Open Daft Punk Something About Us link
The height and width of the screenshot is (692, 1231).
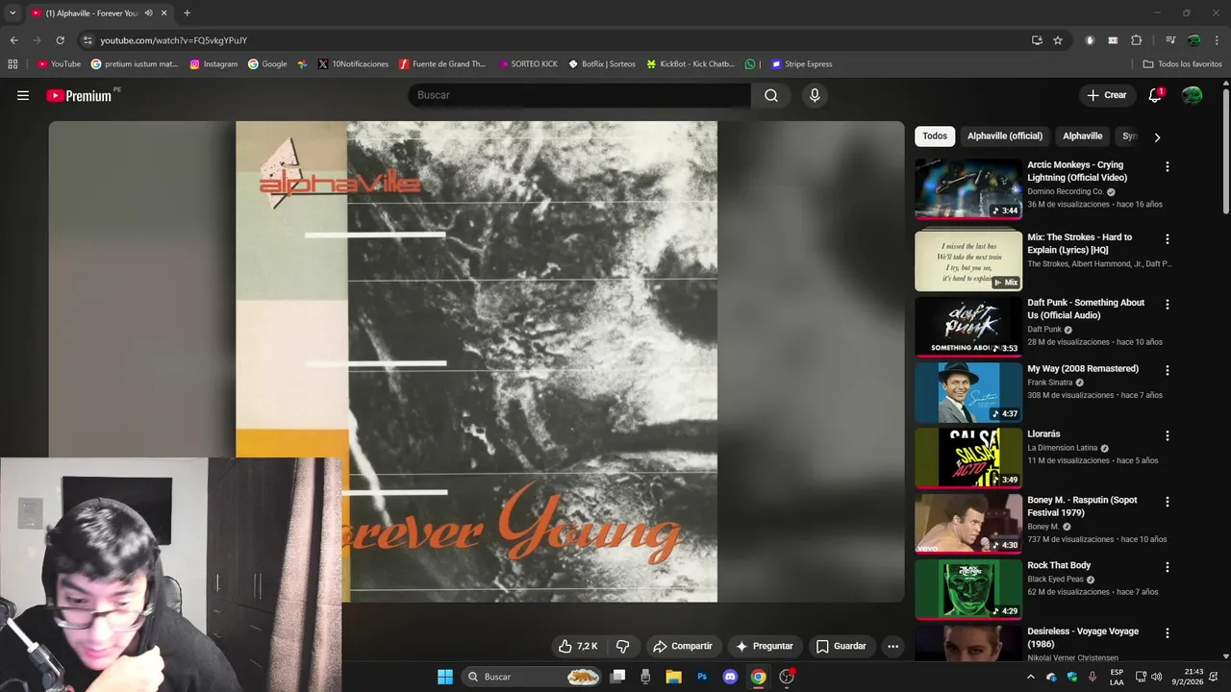1086,309
